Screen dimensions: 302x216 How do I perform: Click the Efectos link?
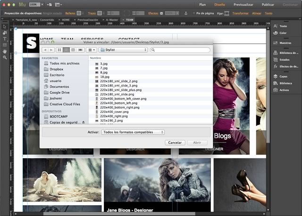coord(153,13)
